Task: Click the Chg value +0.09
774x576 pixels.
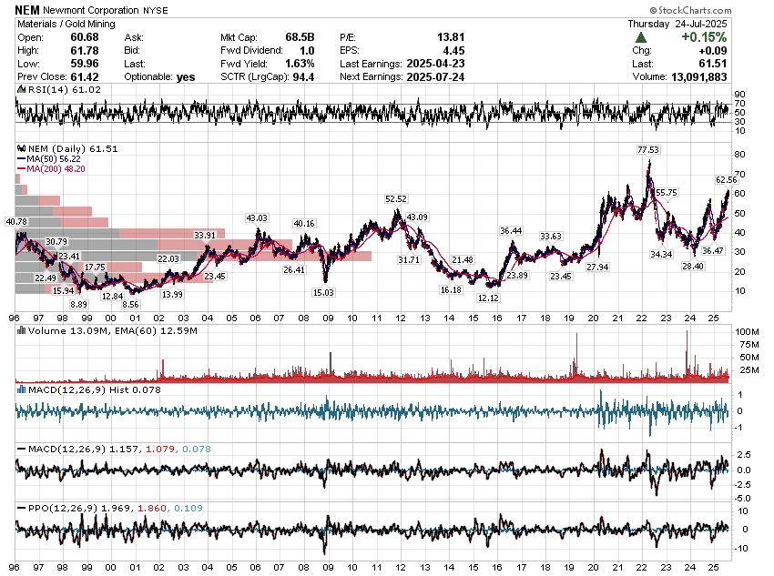Action: [x=713, y=50]
